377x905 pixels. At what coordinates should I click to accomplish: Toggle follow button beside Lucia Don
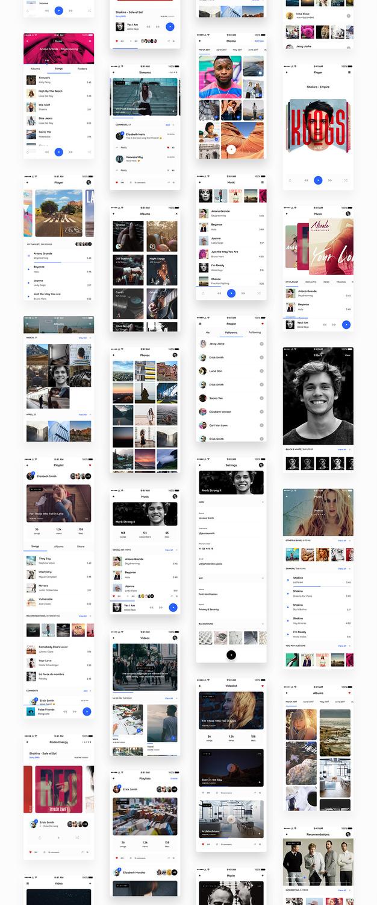261,371
